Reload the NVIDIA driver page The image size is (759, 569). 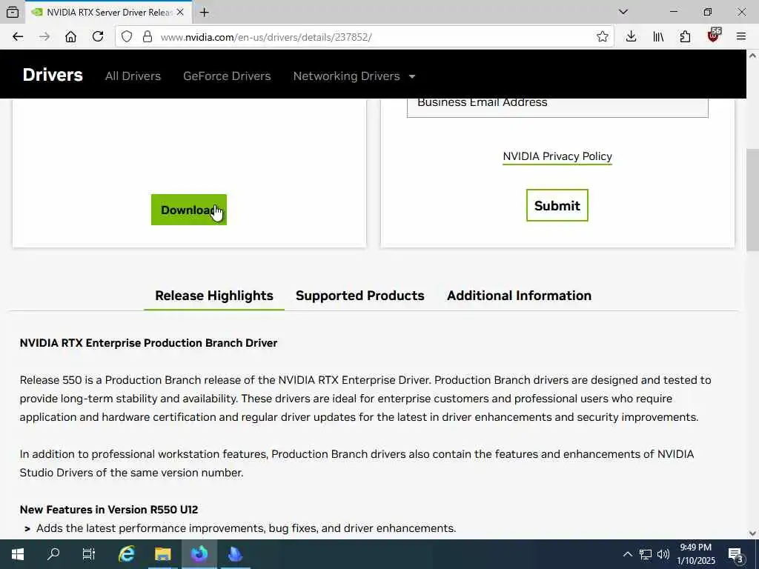98,37
